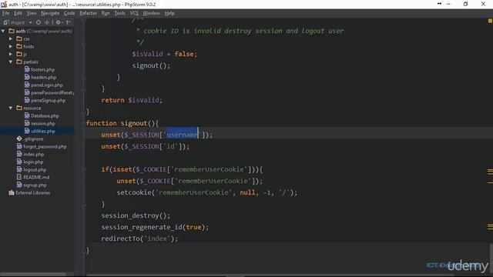
Task: Open the Edit menu
Action: (x=18, y=13)
